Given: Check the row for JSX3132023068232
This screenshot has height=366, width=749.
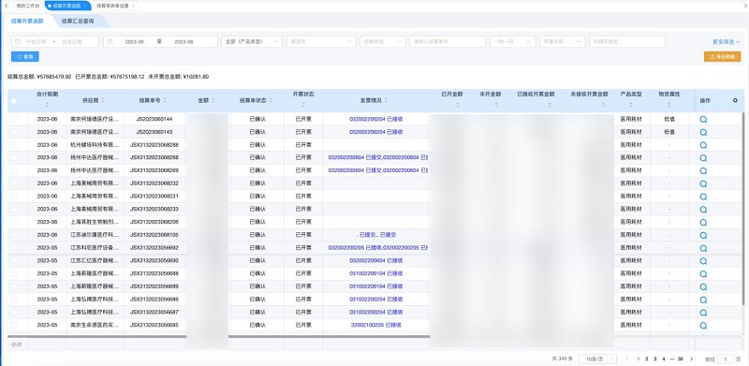Looking at the screenshot, I should (14, 183).
